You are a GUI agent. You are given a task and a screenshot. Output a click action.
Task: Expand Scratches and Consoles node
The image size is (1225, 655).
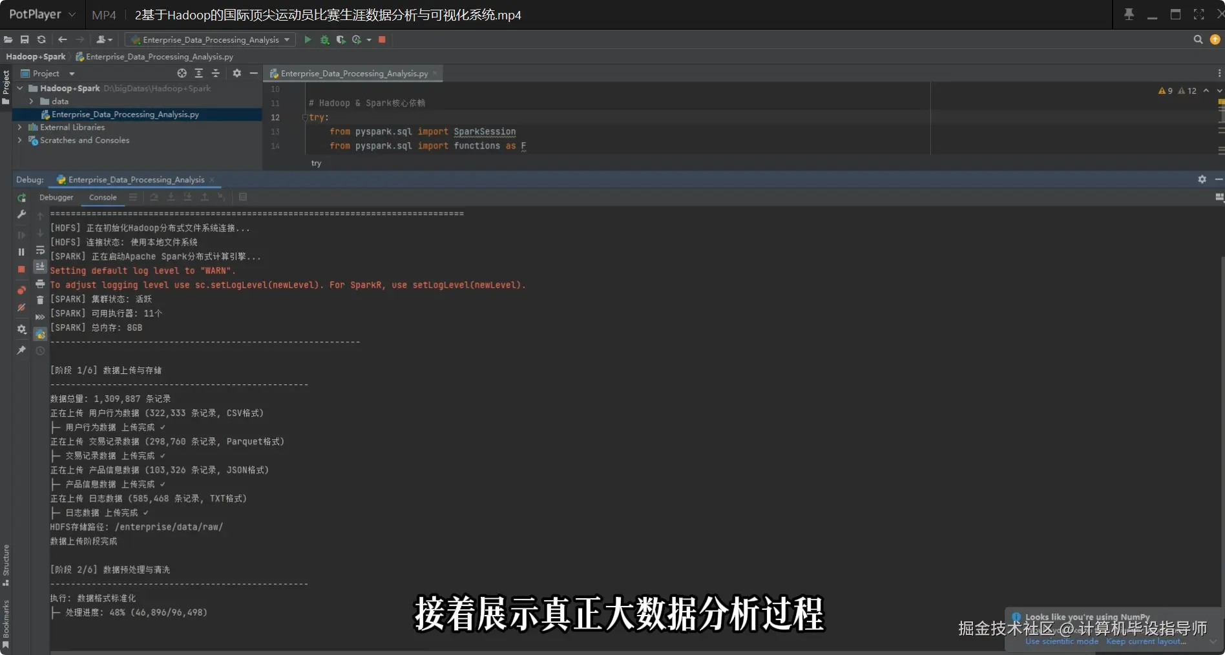coord(20,140)
